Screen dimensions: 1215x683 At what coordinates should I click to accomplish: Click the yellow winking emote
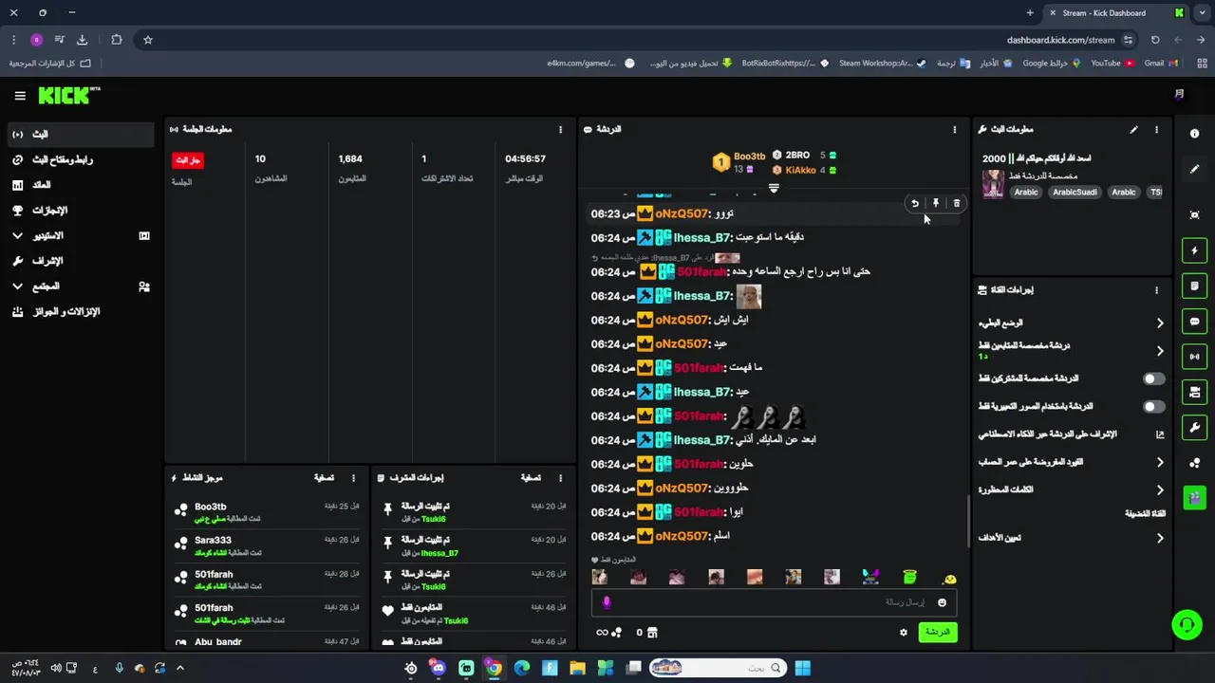(x=949, y=578)
